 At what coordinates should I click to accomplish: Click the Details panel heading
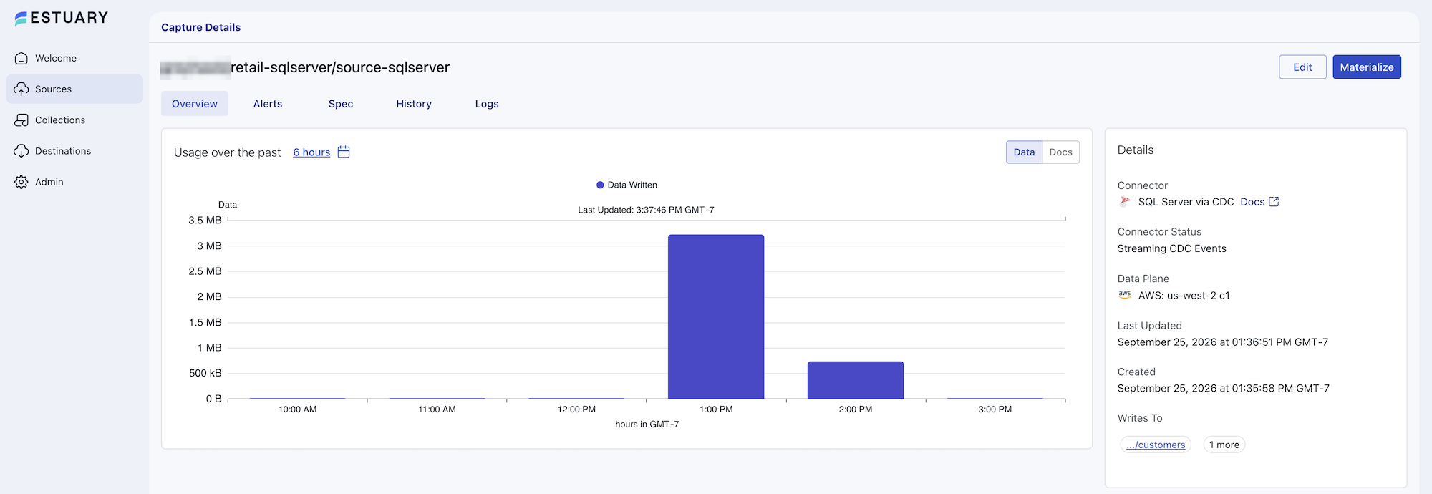coord(1136,150)
